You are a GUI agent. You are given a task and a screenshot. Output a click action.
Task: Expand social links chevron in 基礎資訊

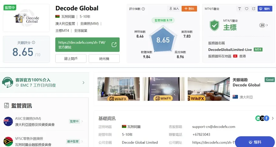(x=273, y=118)
